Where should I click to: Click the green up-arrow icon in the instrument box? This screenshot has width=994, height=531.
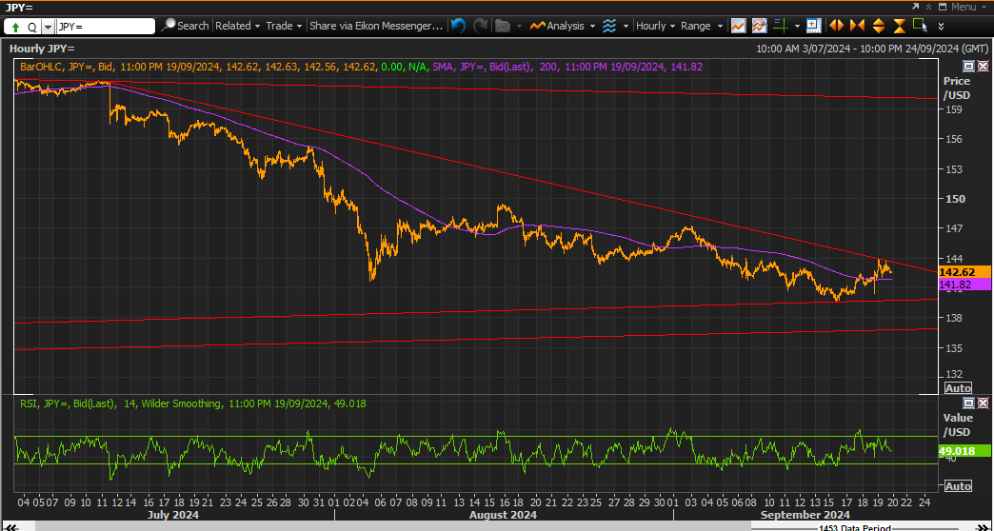click(15, 27)
